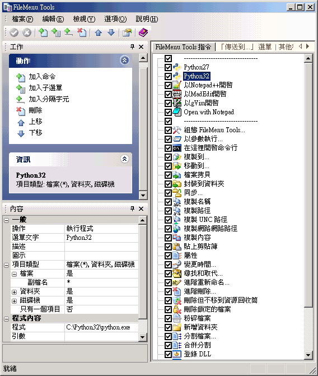Click the export settings toolbar icon

click(127, 33)
